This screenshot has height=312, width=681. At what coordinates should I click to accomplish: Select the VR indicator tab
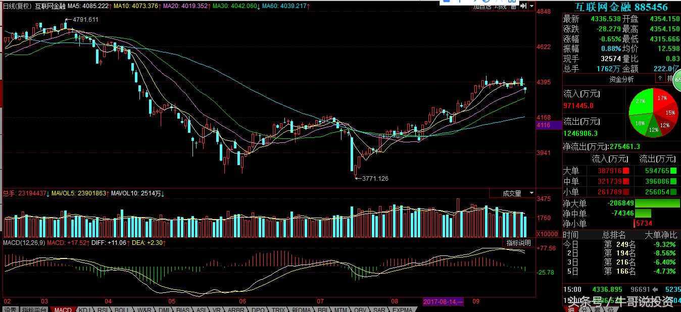(x=217, y=309)
